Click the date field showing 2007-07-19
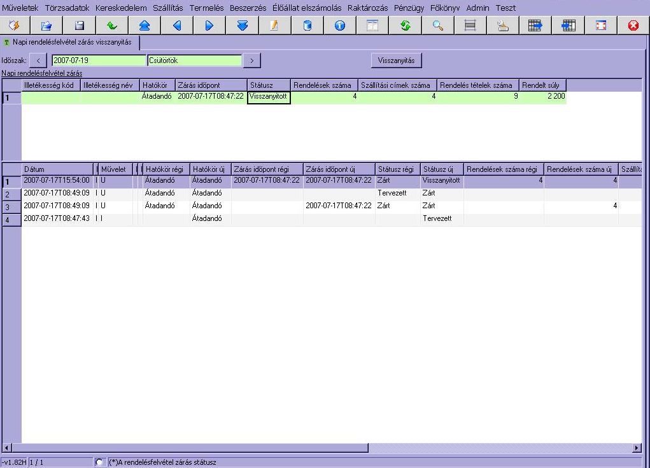Image resolution: width=650 pixels, height=468 pixels. pos(98,60)
